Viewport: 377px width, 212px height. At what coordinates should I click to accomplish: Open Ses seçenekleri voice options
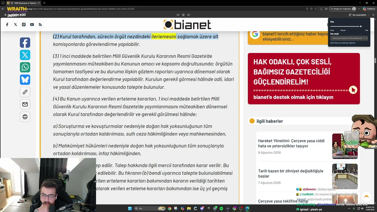pyautogui.click(x=359, y=15)
